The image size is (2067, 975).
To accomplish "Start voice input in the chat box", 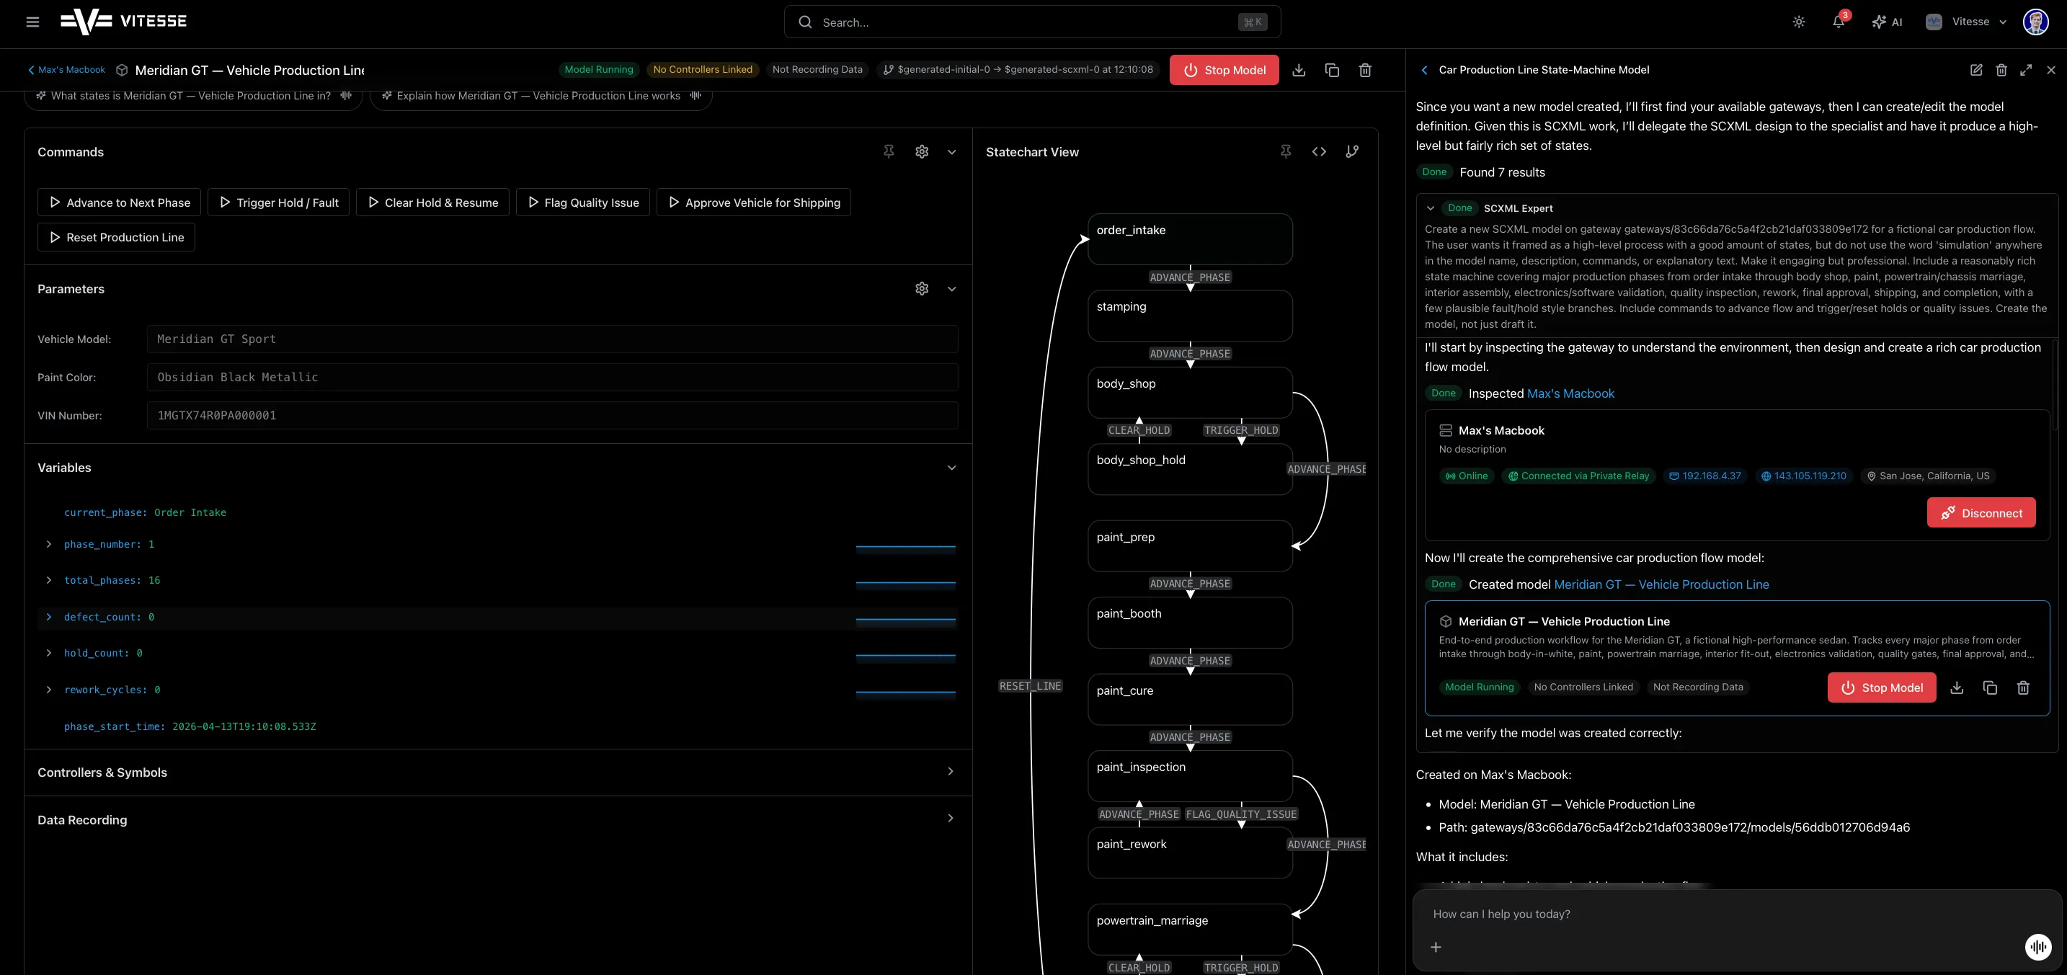I will coord(2038,947).
